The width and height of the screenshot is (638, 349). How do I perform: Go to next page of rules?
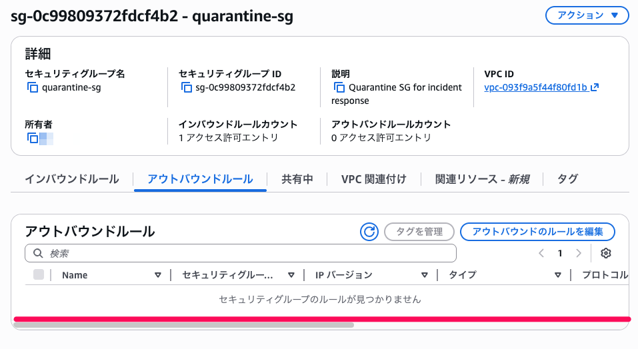[x=579, y=253]
